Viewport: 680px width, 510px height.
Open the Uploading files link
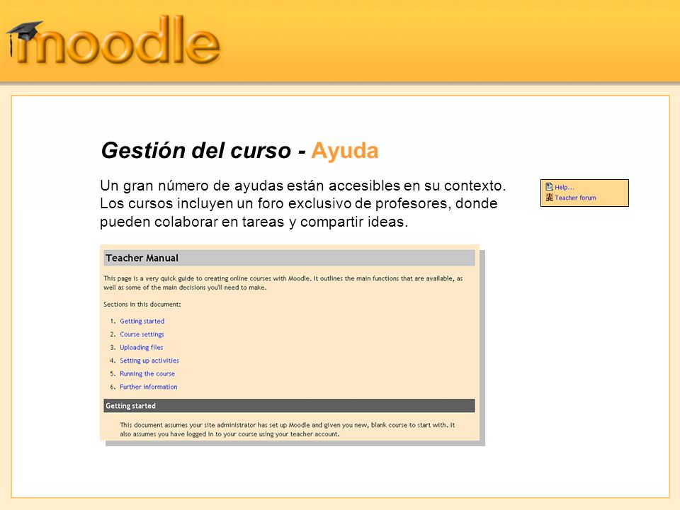click(142, 347)
